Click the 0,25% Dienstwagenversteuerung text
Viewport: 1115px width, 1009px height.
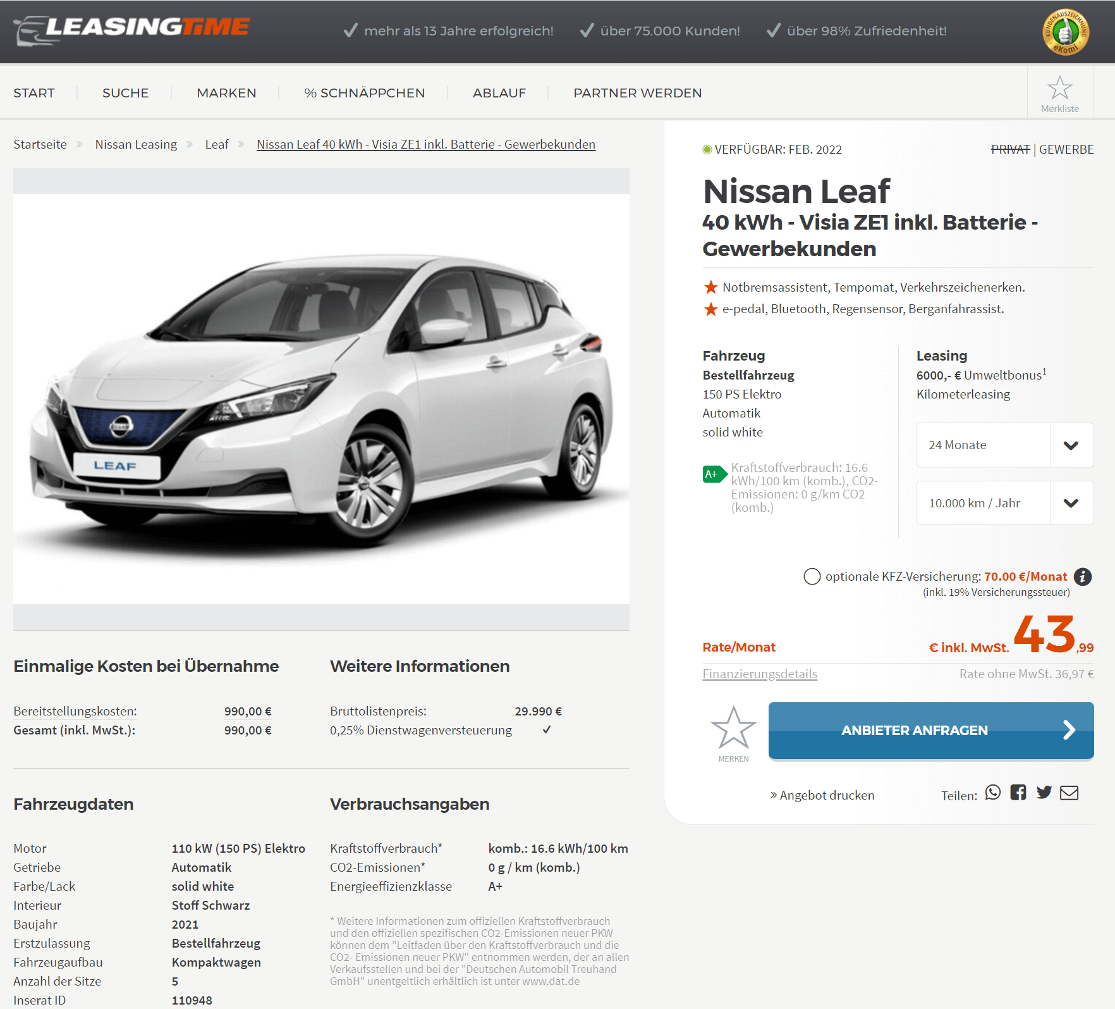421,730
